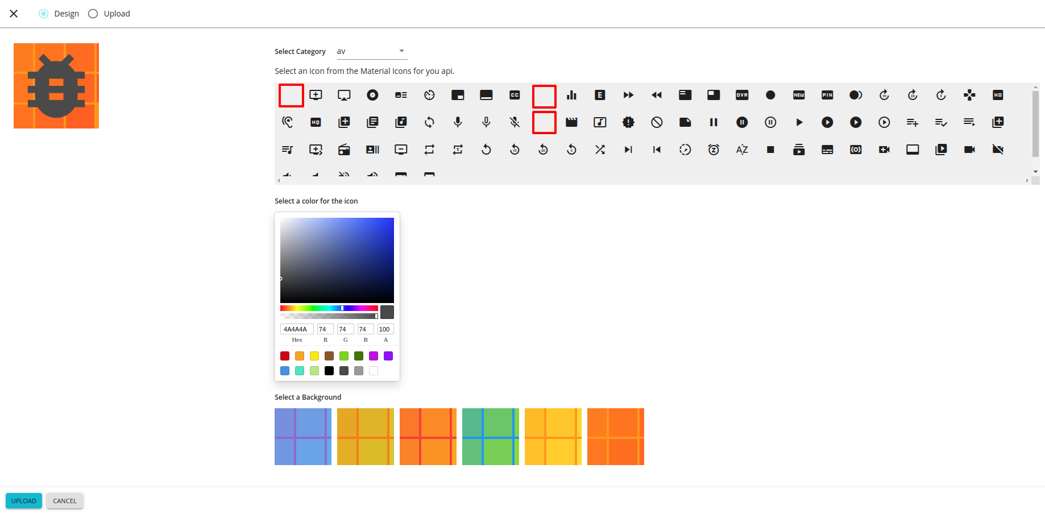Switch to the Upload radio option

tap(92, 14)
